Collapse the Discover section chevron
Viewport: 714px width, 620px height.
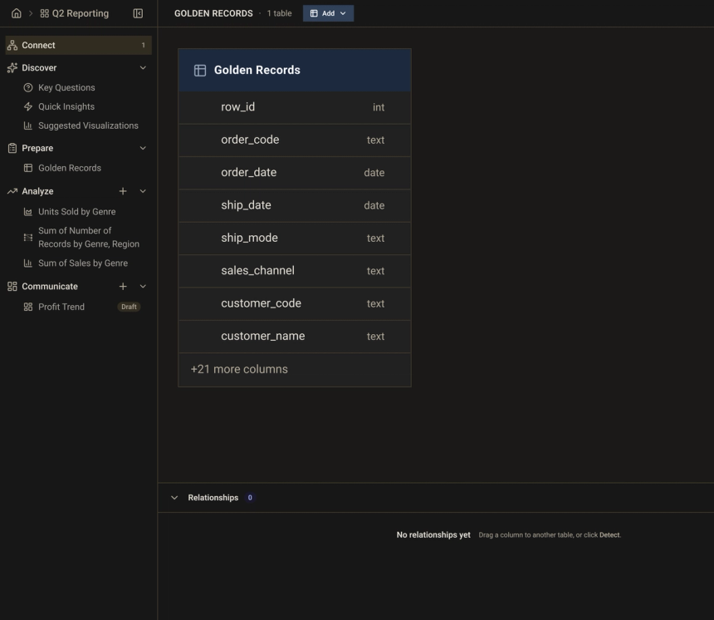coord(143,67)
